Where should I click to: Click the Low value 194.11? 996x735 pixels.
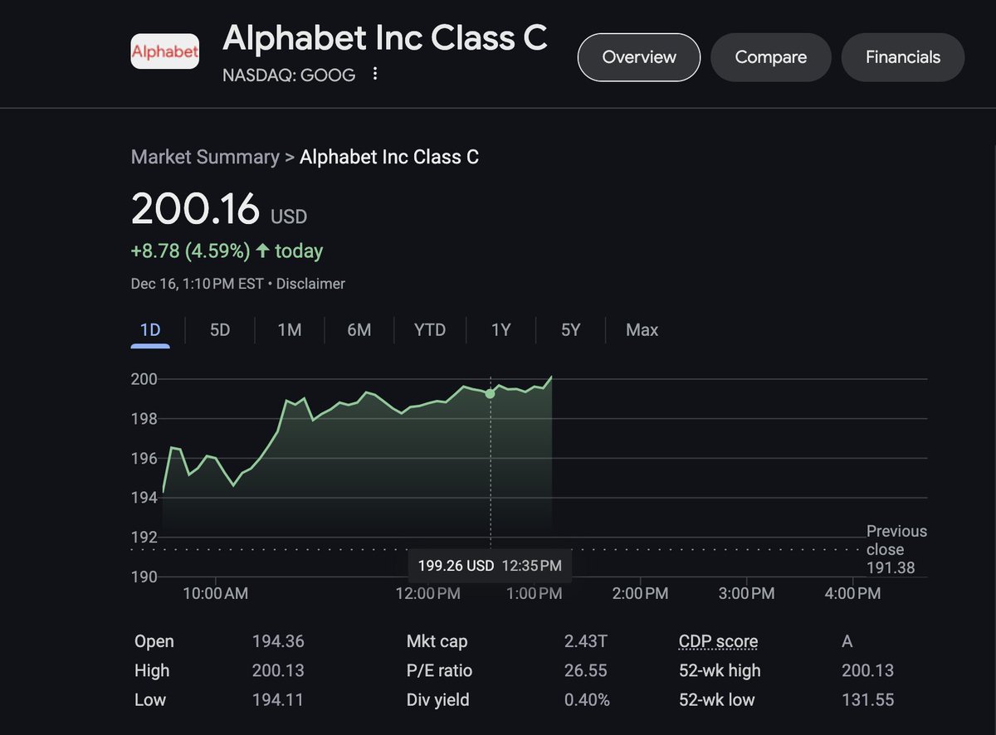[x=278, y=699]
